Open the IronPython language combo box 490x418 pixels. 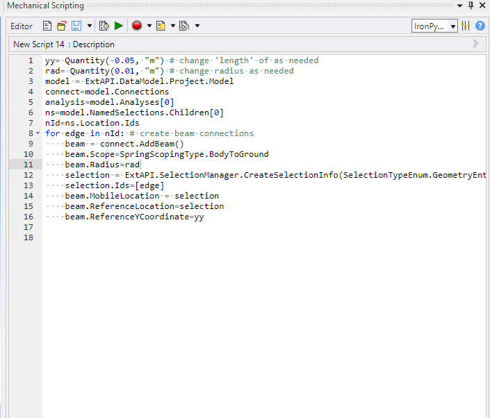(434, 26)
